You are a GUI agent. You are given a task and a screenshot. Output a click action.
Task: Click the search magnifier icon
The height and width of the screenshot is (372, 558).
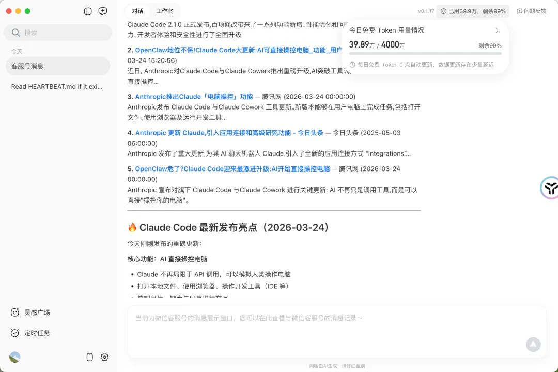16,33
